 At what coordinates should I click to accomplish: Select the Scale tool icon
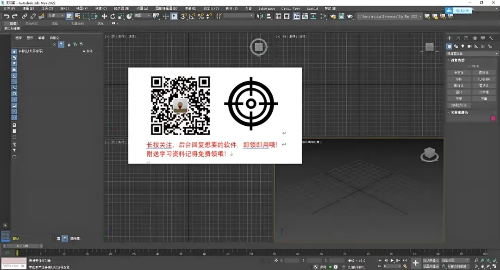(x=121, y=16)
